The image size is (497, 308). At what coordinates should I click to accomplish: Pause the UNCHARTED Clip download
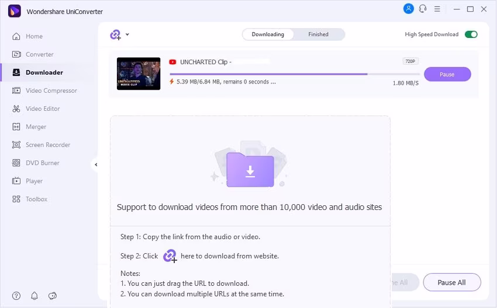coord(447,74)
